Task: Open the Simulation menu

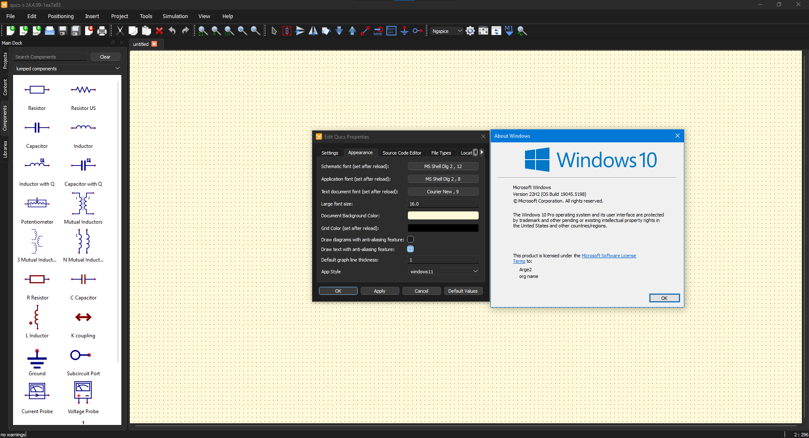Action: coord(175,16)
